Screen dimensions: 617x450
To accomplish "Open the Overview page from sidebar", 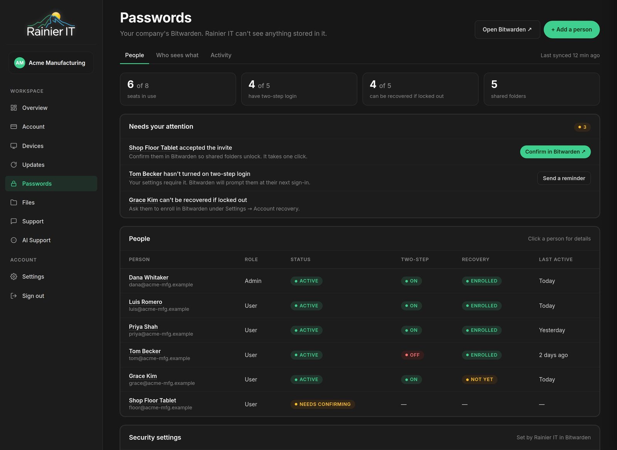I will coord(51,108).
